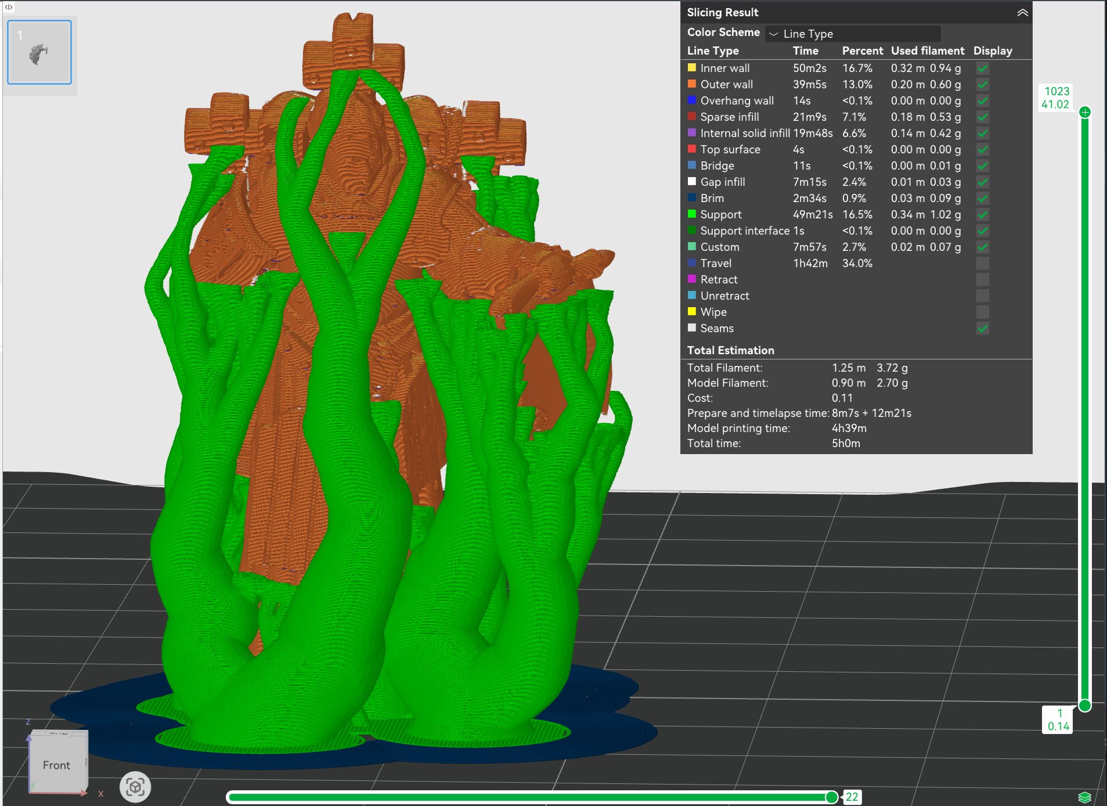The width and height of the screenshot is (1107, 806).
Task: Click the Model Filament 0.90 m value
Action: coord(849,383)
